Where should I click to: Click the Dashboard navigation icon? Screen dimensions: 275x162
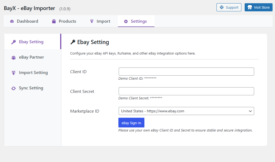(x=12, y=21)
